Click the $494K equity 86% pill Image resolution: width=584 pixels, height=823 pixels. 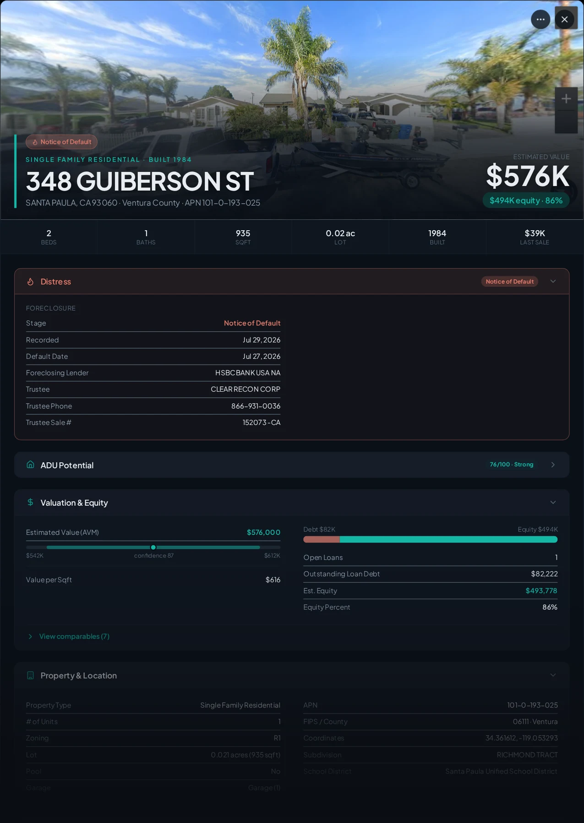(x=526, y=200)
